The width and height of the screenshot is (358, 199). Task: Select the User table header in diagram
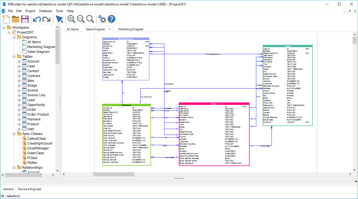[214, 104]
